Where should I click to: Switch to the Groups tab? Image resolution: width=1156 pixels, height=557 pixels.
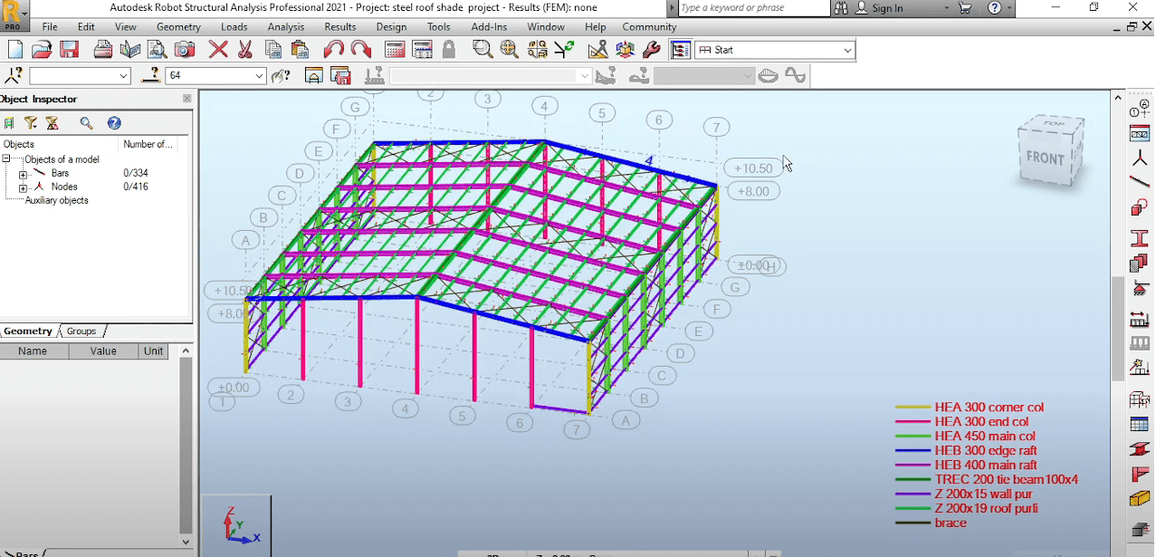81,331
